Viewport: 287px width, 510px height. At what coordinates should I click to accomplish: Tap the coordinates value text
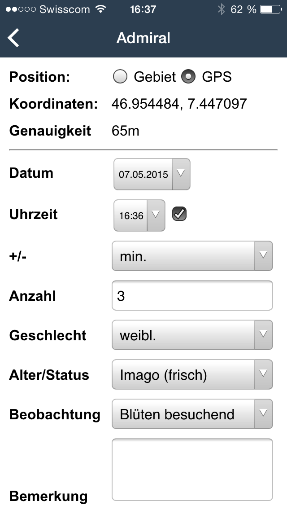(179, 104)
